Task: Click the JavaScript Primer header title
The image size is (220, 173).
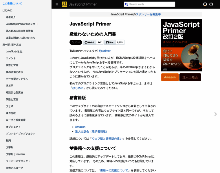Action: [83, 4]
